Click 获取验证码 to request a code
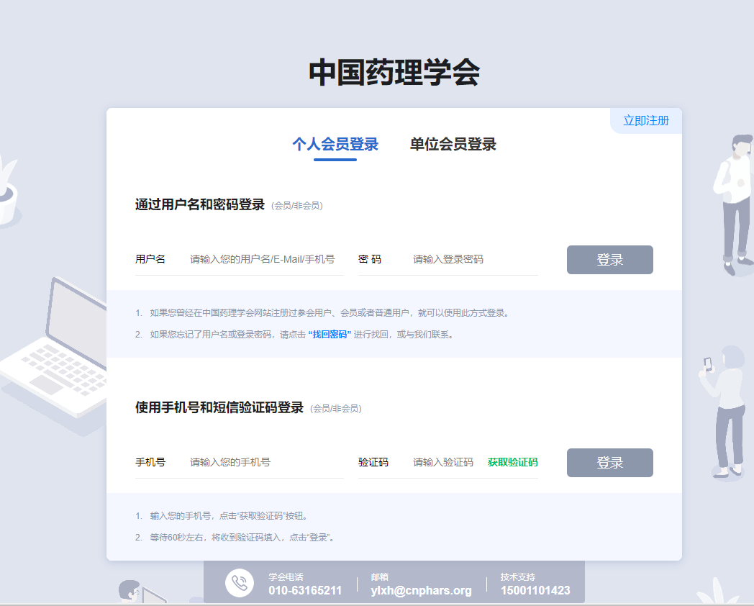This screenshot has height=606, width=754. point(512,462)
